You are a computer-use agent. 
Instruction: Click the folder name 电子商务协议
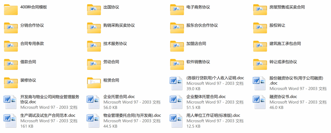coord(198,7)
